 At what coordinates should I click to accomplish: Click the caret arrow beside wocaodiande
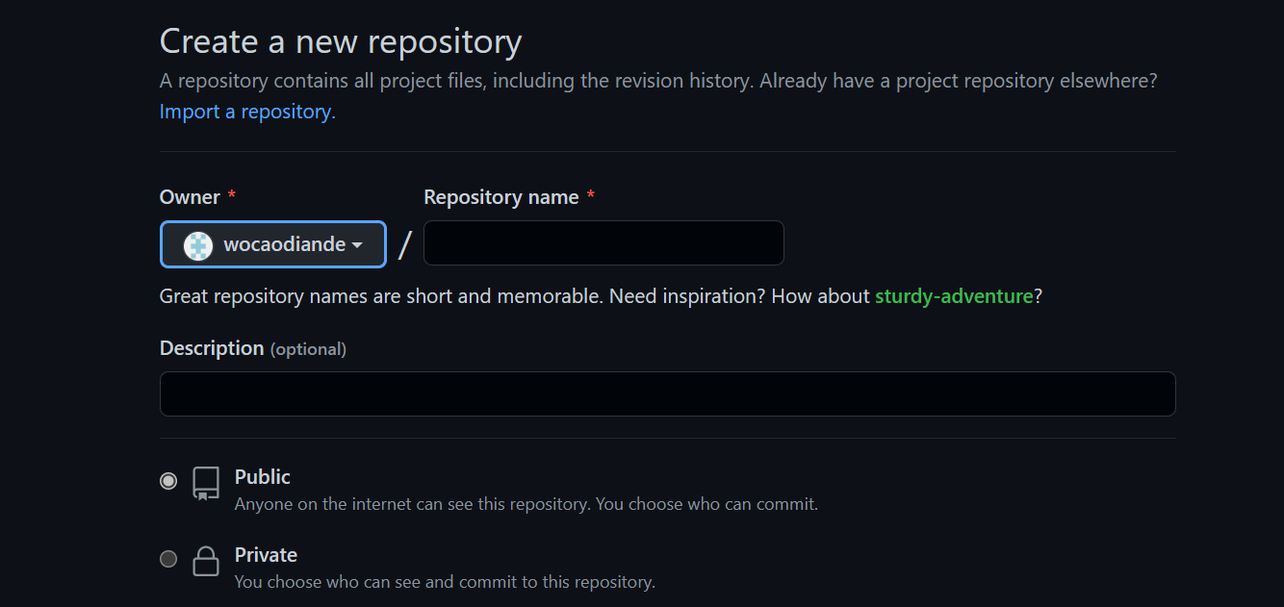tap(357, 245)
